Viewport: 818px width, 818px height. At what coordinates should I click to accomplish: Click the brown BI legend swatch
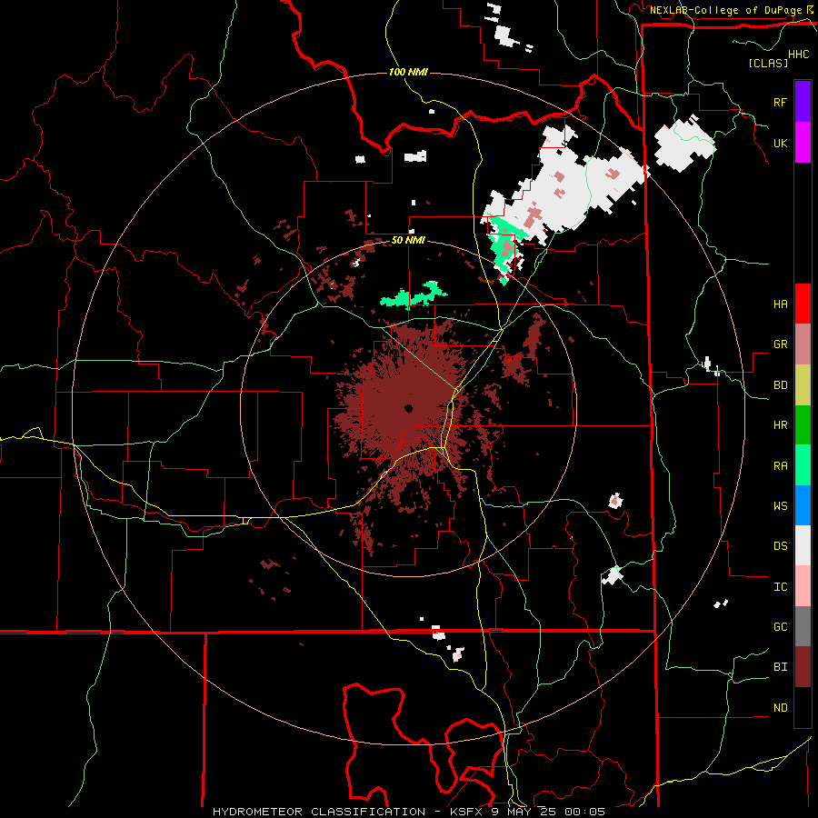[x=803, y=667]
